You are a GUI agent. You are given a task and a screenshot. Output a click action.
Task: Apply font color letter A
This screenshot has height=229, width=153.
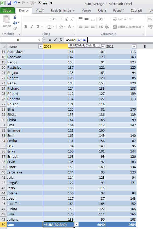(70, 26)
